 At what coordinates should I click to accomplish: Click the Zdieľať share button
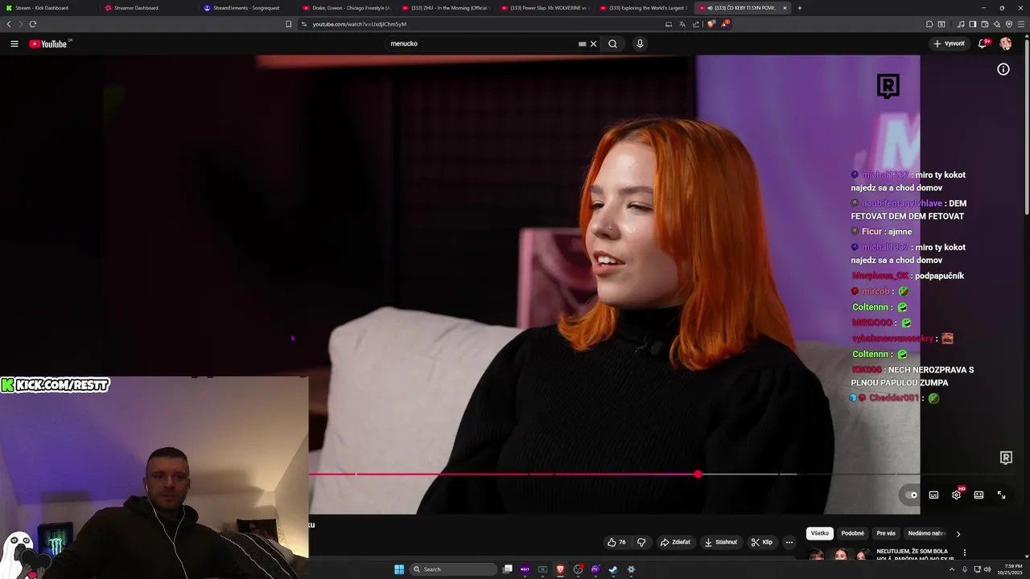point(675,542)
